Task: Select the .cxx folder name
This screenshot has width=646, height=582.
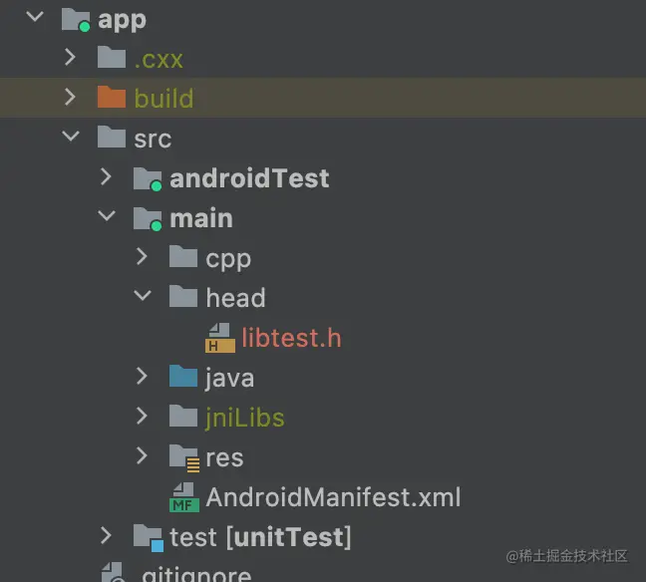Action: [x=159, y=60]
